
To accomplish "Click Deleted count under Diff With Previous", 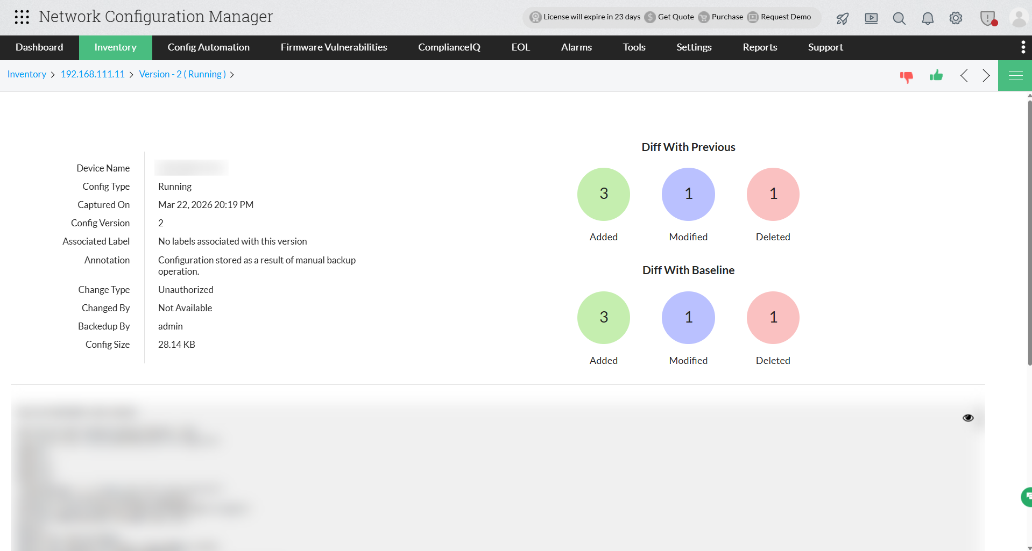I will (773, 194).
